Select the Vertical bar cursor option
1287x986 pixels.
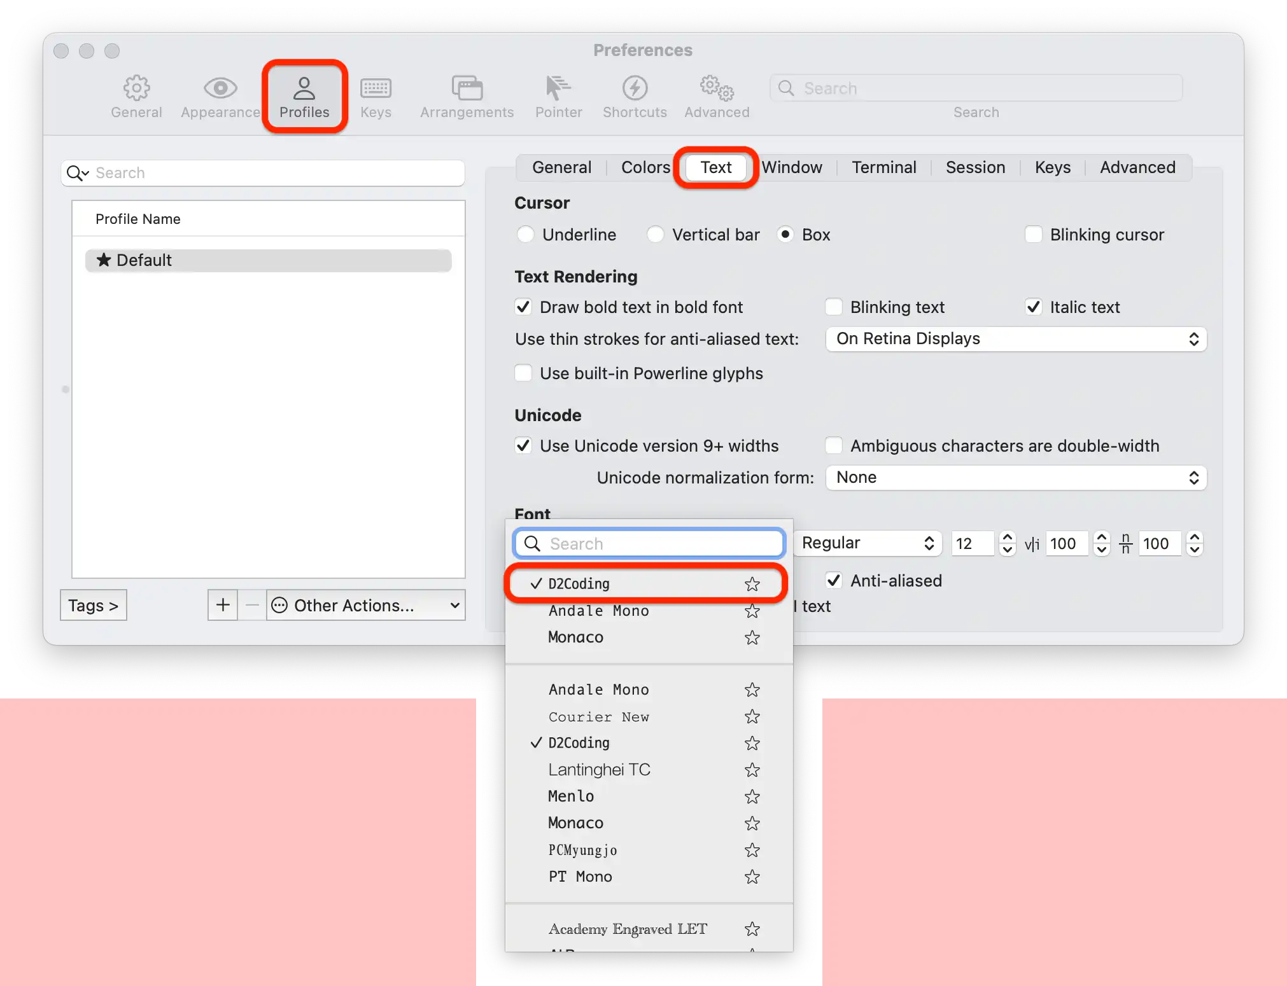click(x=655, y=235)
